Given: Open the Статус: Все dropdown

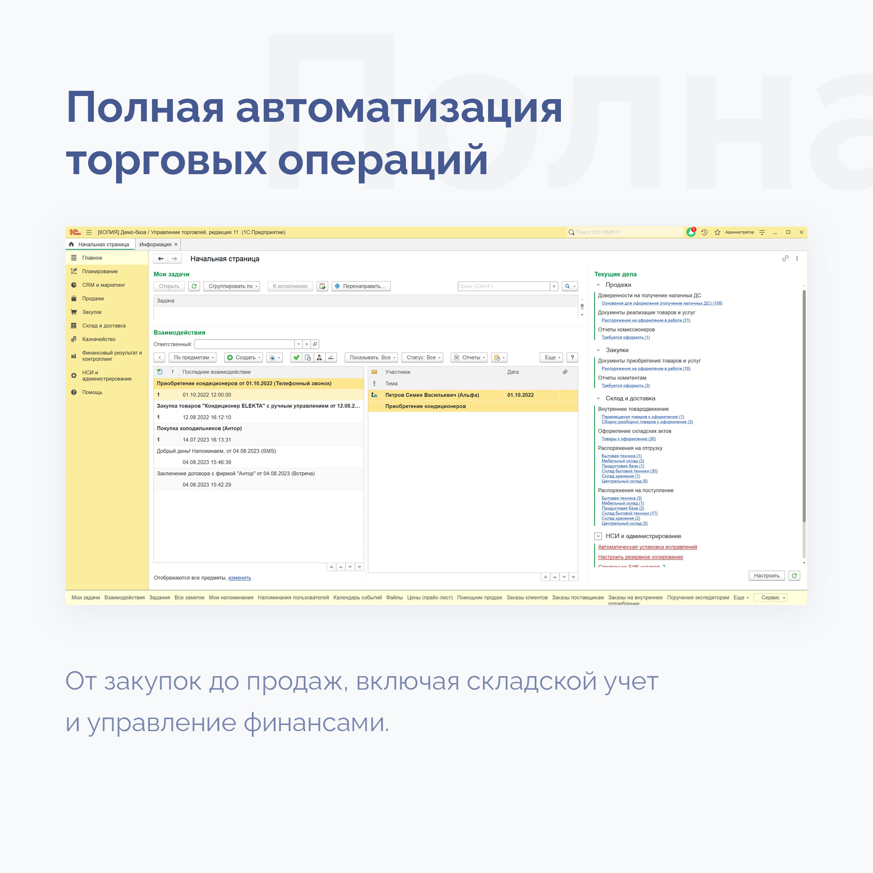Looking at the screenshot, I should pos(423,357).
